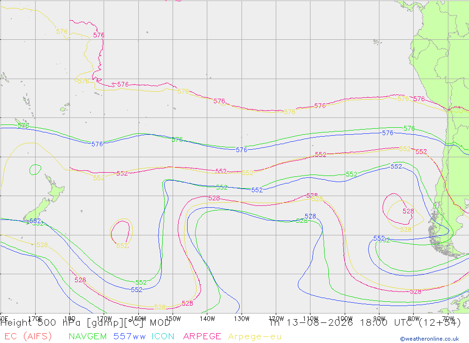Click the NAVGEM legend label
Image resolution: width=469 pixels, height=343 pixels.
[x=88, y=336]
